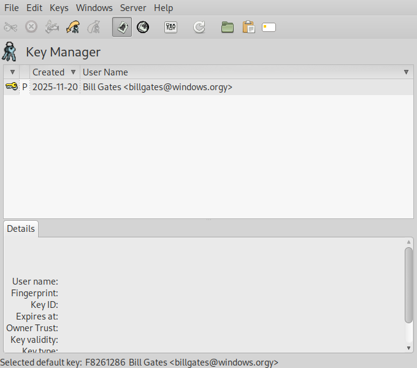Switch to Brief key list view
Screen dimensions: 417x368
(x=122, y=27)
